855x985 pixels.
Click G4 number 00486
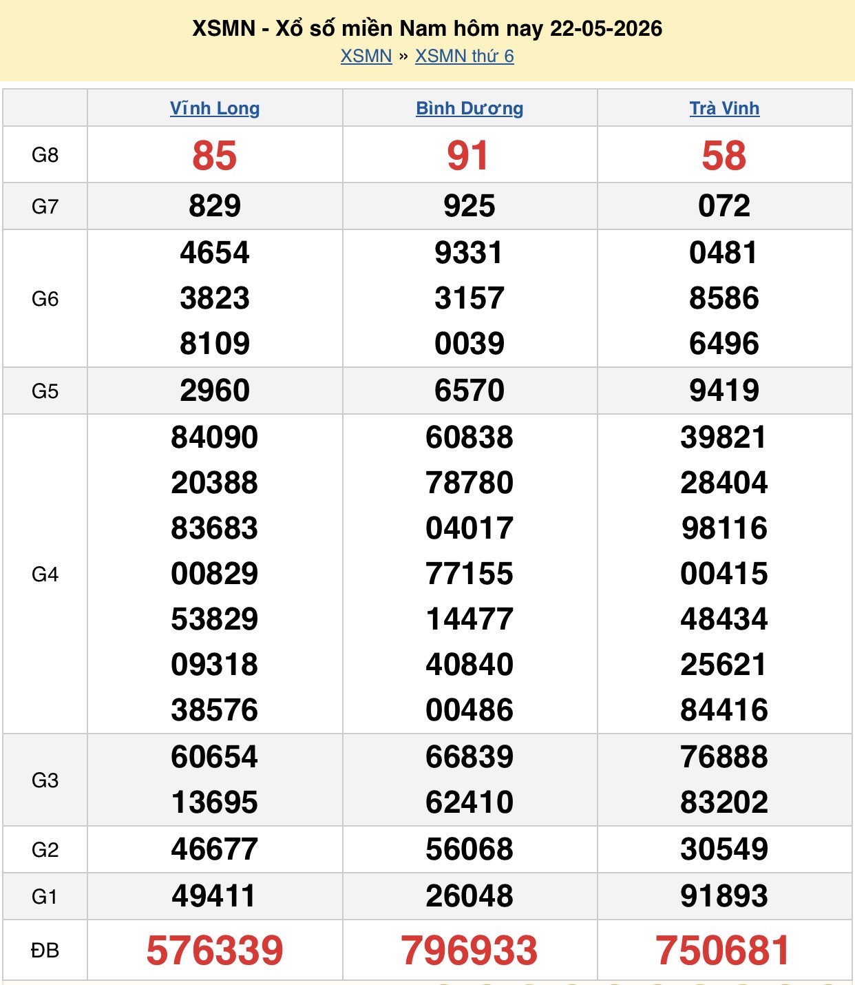click(469, 710)
